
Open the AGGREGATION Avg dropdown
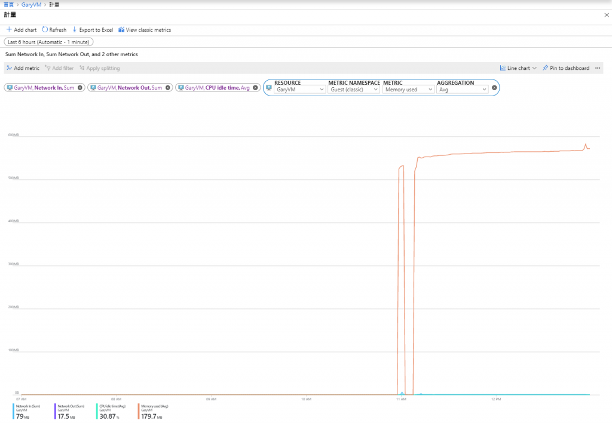(463, 90)
